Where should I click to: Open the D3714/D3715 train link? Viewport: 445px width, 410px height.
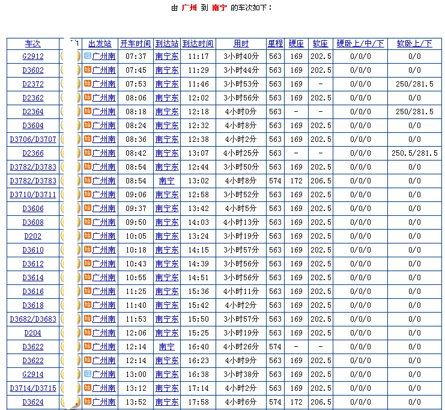click(33, 388)
